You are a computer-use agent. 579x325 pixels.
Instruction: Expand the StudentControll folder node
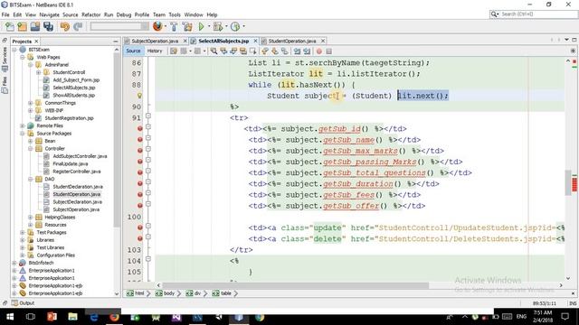click(38, 72)
